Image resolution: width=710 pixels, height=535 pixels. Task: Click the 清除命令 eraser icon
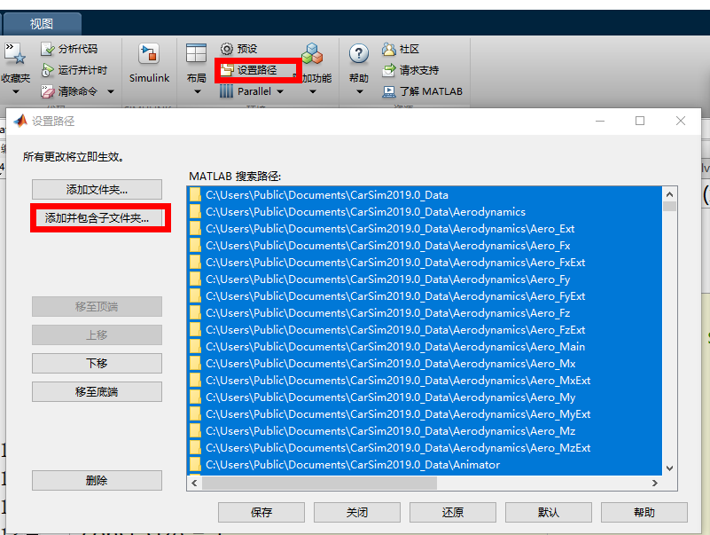point(48,91)
